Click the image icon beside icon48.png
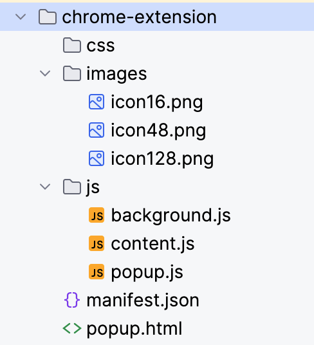314x345 pixels. tap(97, 130)
